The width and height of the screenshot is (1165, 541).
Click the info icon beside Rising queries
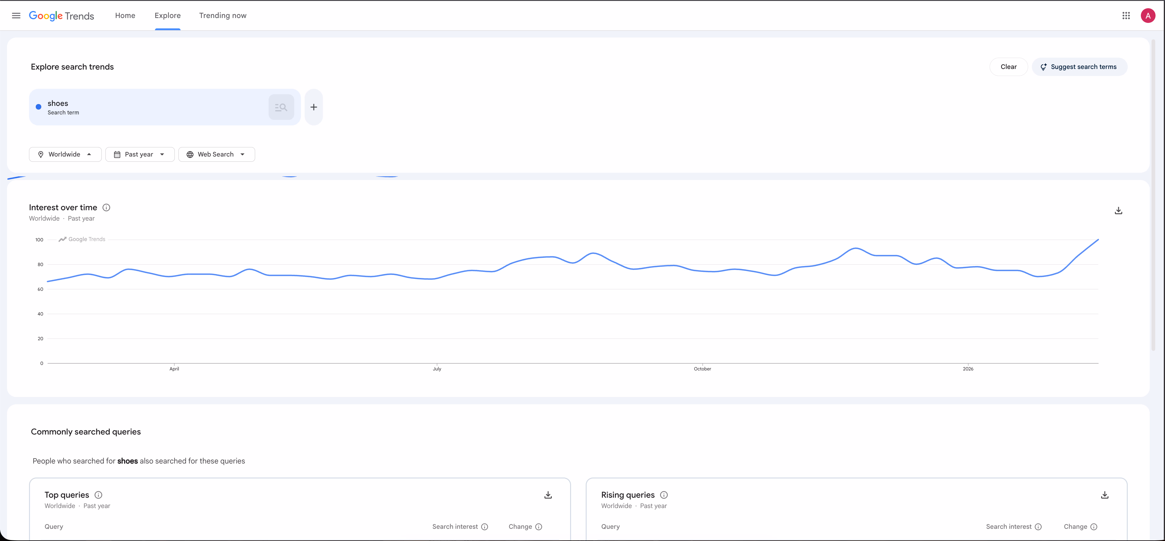pos(663,495)
